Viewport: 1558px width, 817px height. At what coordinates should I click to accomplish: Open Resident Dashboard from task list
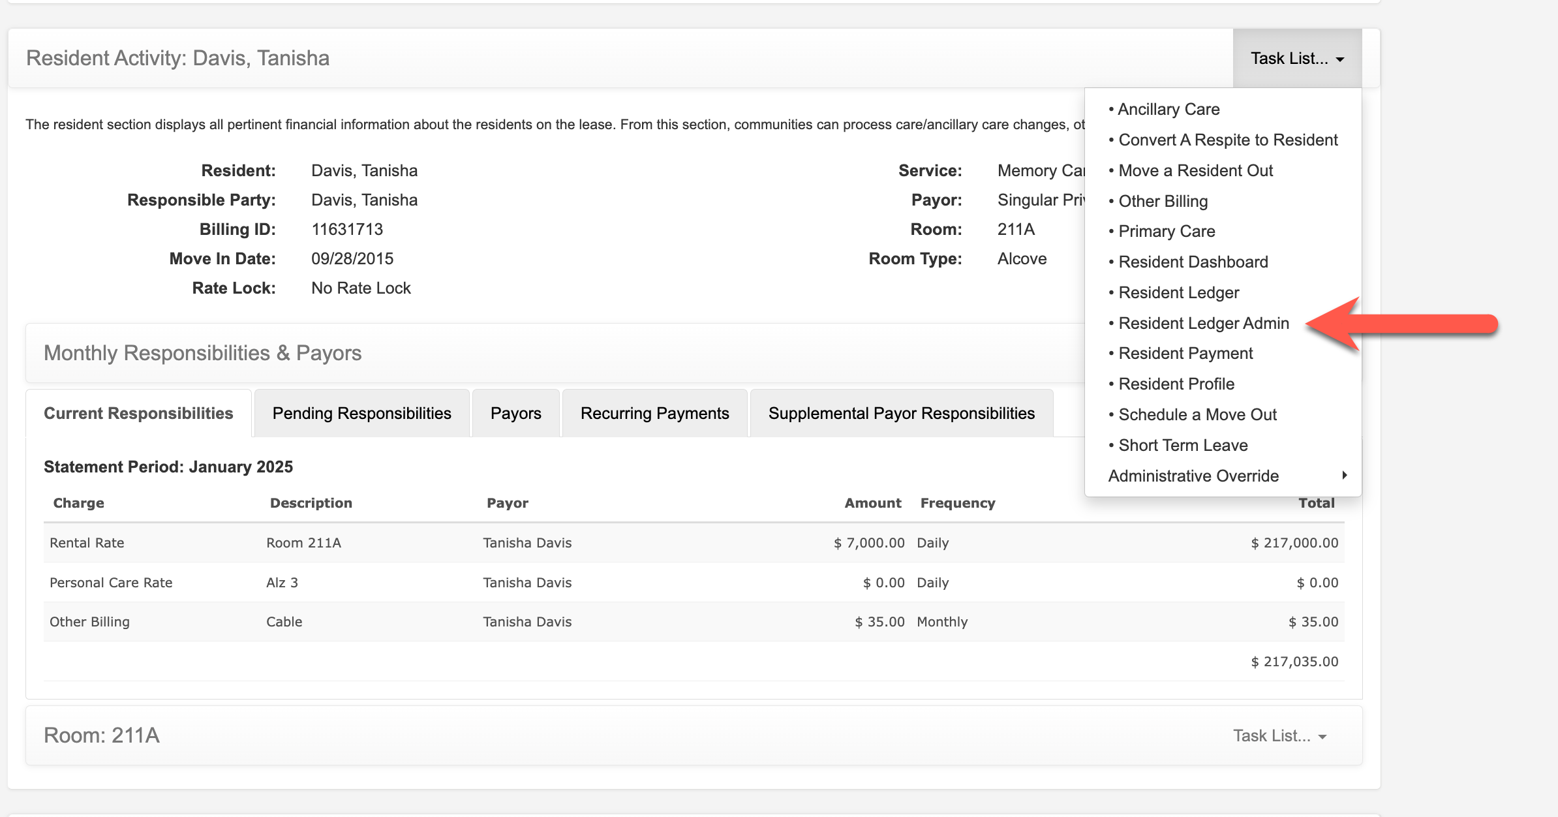click(1193, 262)
